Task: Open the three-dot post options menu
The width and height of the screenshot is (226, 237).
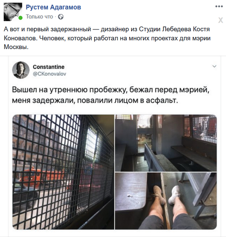Action: point(219,6)
